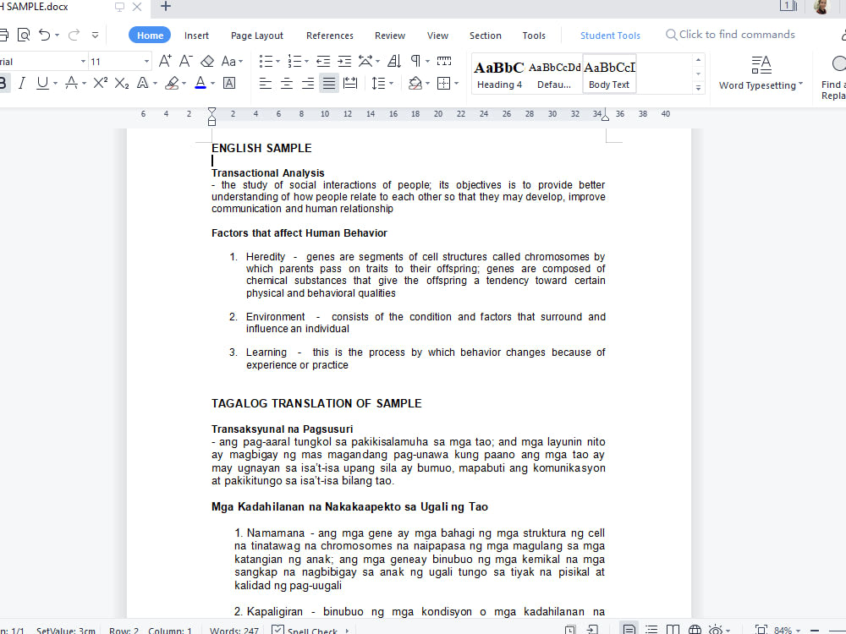Click the Reading layout book icon

pyautogui.click(x=673, y=630)
